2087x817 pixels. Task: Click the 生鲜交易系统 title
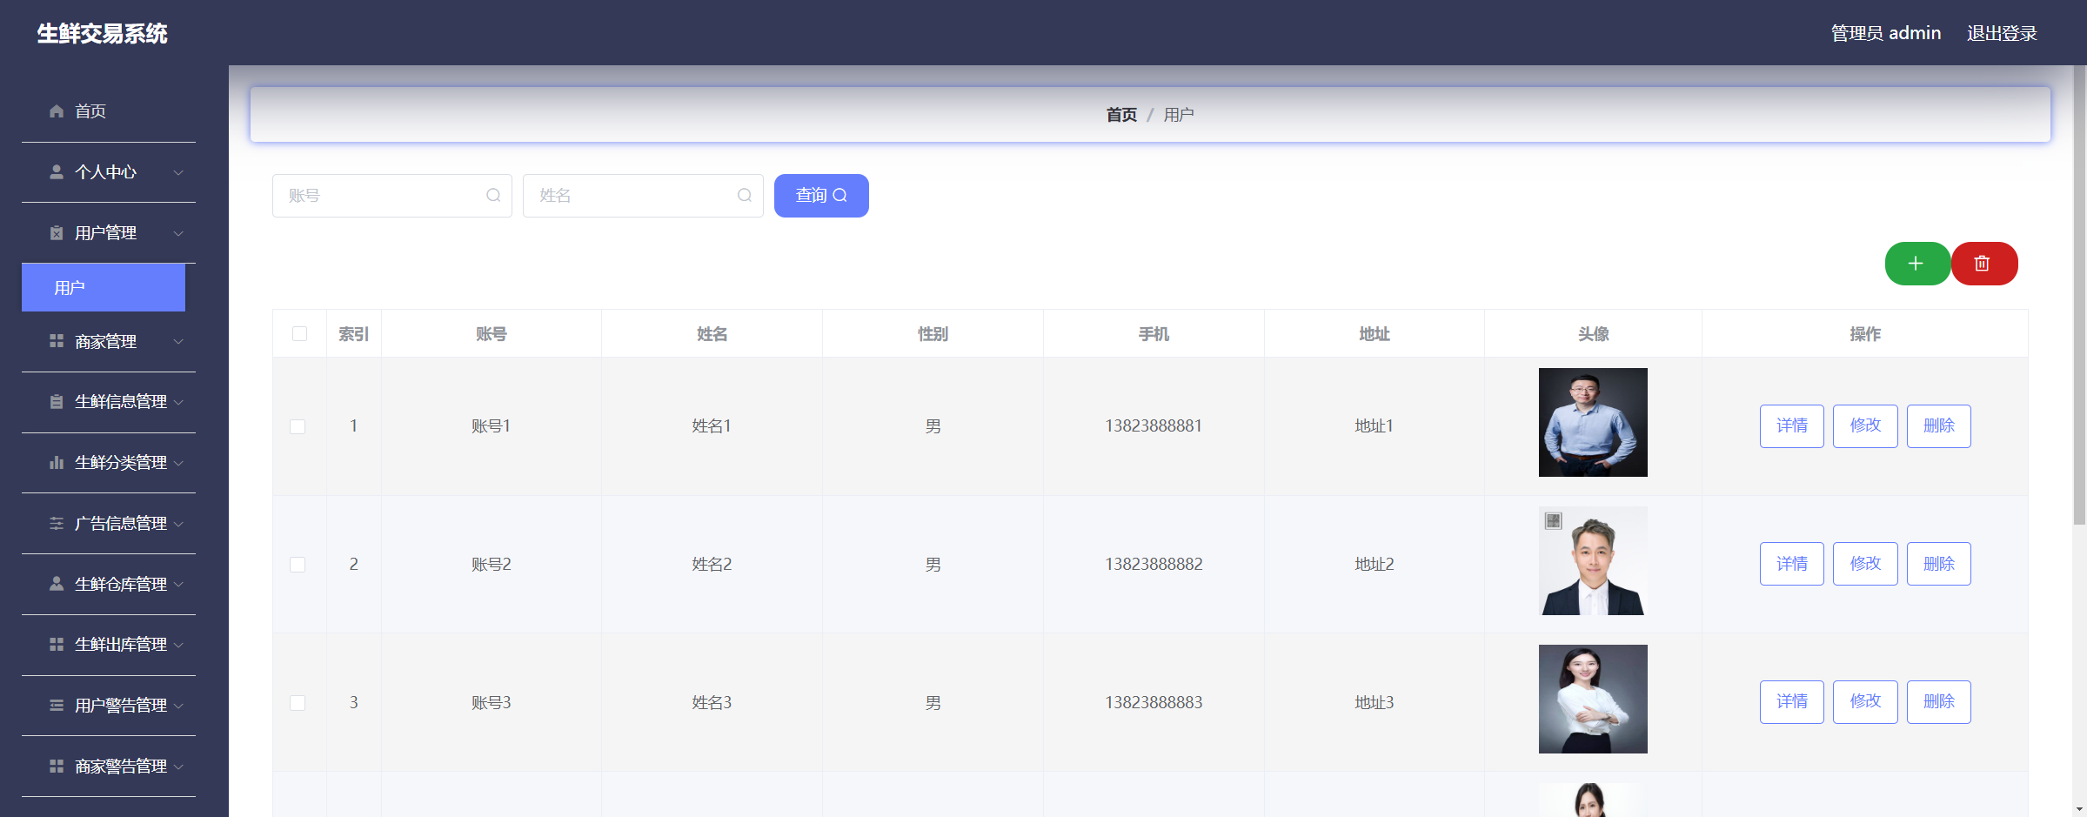[102, 34]
